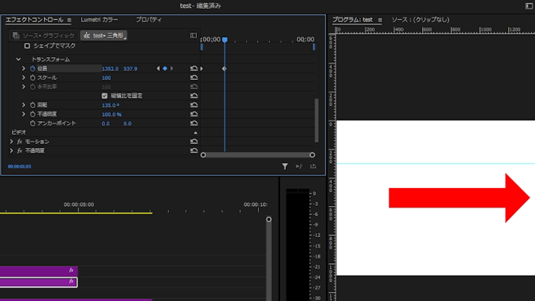Toggle the timeline view panel icon
The height and width of the screenshot is (301, 535).
pyautogui.click(x=193, y=36)
